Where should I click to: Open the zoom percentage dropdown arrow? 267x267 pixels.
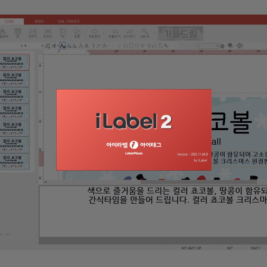[x=154, y=33]
